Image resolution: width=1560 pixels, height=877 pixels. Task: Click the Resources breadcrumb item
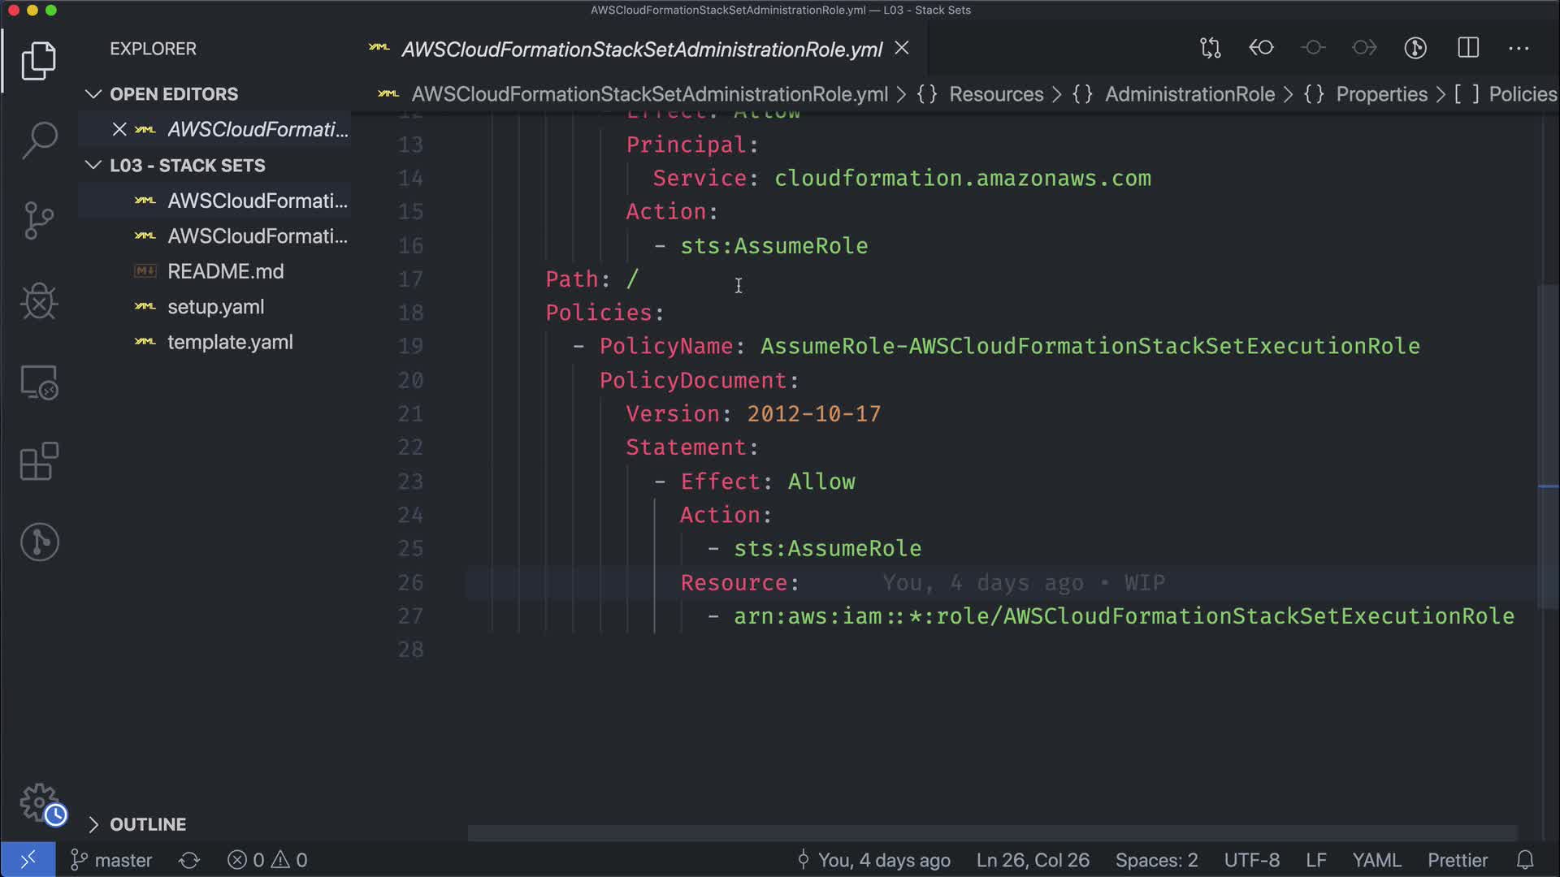pyautogui.click(x=995, y=94)
